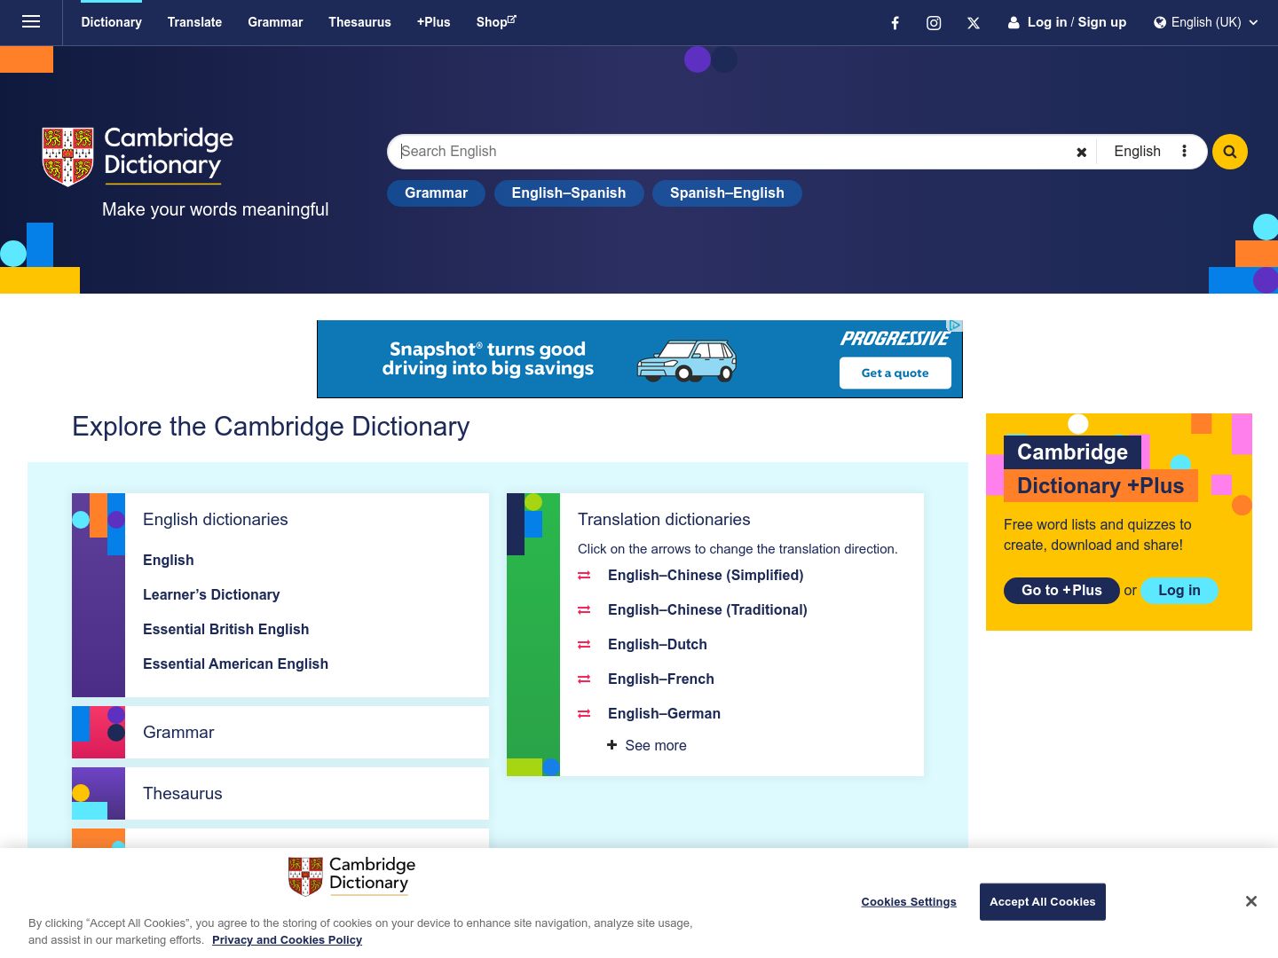Open the Thesaurus section card
Viewport: 1278px width, 958px height.
click(280, 793)
